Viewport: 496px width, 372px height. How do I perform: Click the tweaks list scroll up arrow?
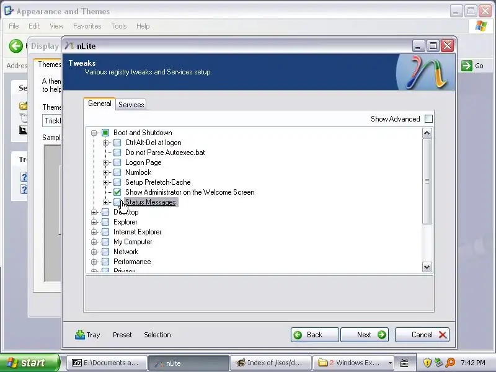[x=427, y=133]
